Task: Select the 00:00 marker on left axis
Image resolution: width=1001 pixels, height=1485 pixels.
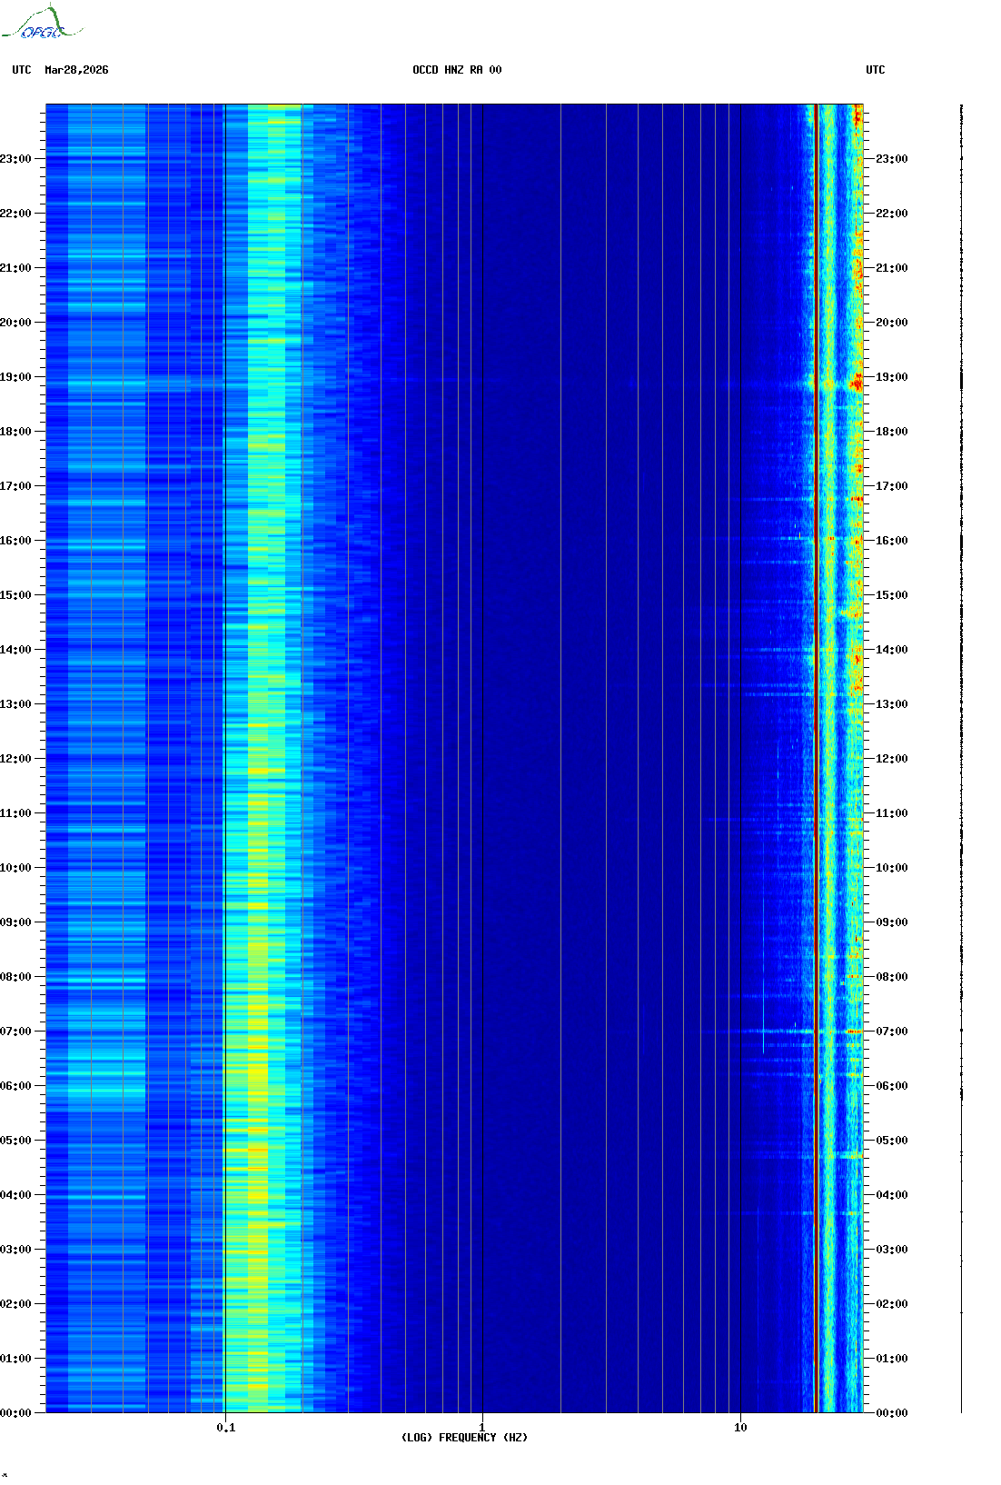Action: click(15, 1413)
